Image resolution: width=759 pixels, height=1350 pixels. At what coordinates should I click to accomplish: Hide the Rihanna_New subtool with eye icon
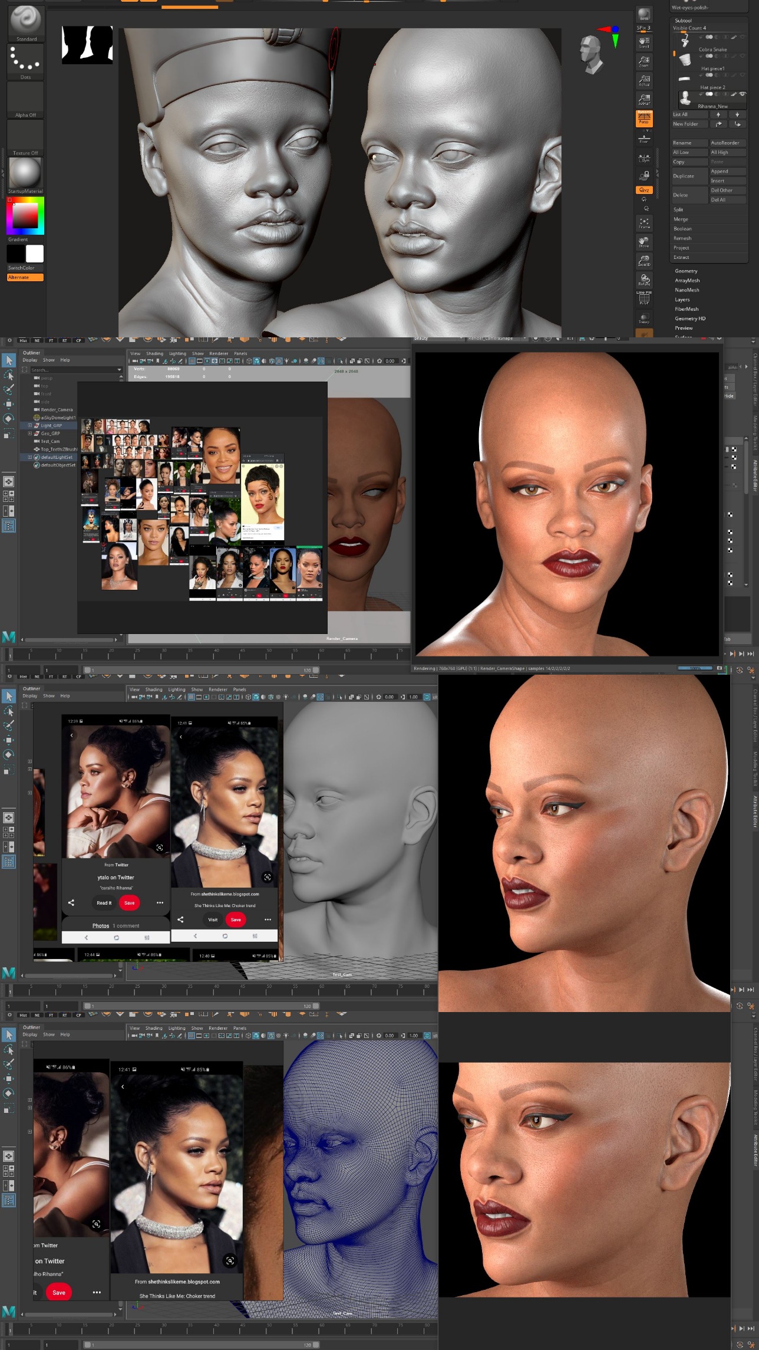[742, 94]
